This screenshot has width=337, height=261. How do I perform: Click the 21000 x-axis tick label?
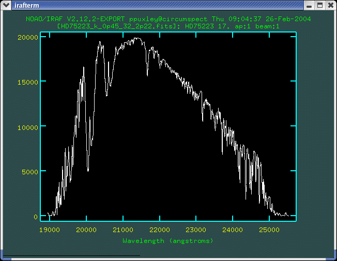tap(123, 230)
